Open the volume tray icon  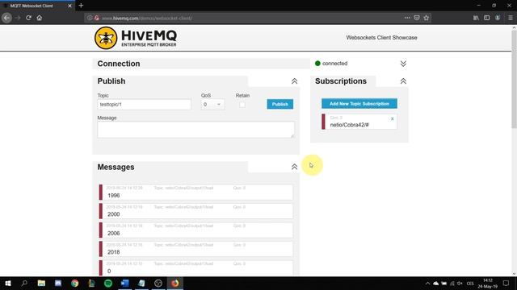coord(460,283)
